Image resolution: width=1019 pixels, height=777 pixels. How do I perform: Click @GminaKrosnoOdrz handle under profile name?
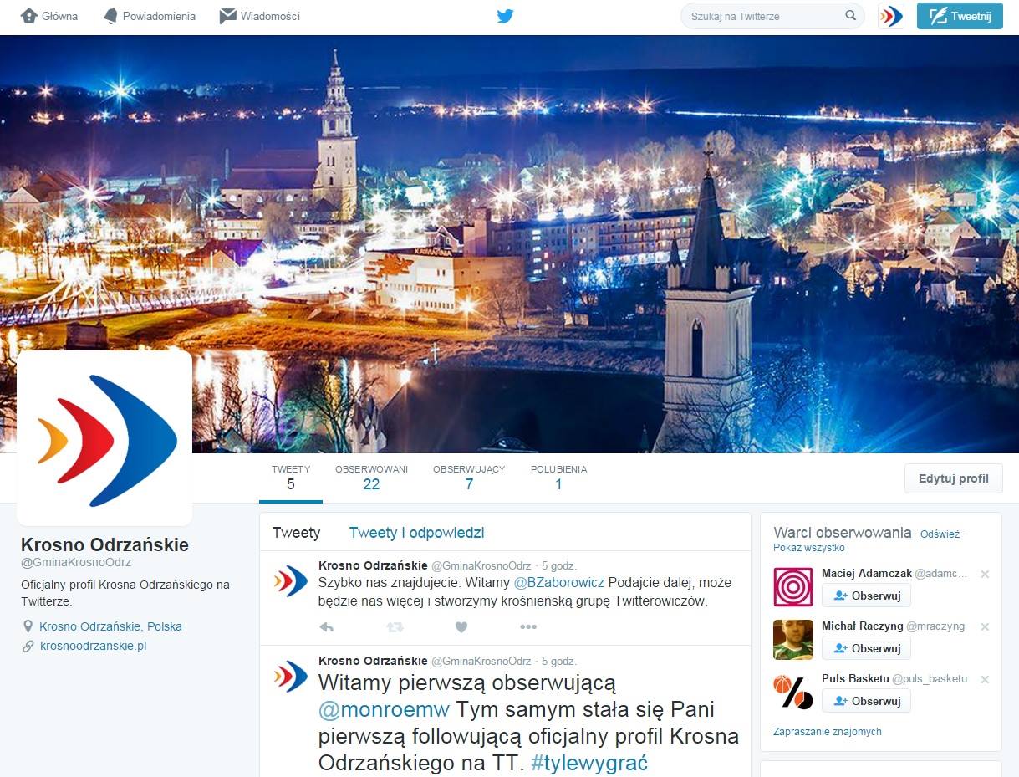(x=76, y=563)
